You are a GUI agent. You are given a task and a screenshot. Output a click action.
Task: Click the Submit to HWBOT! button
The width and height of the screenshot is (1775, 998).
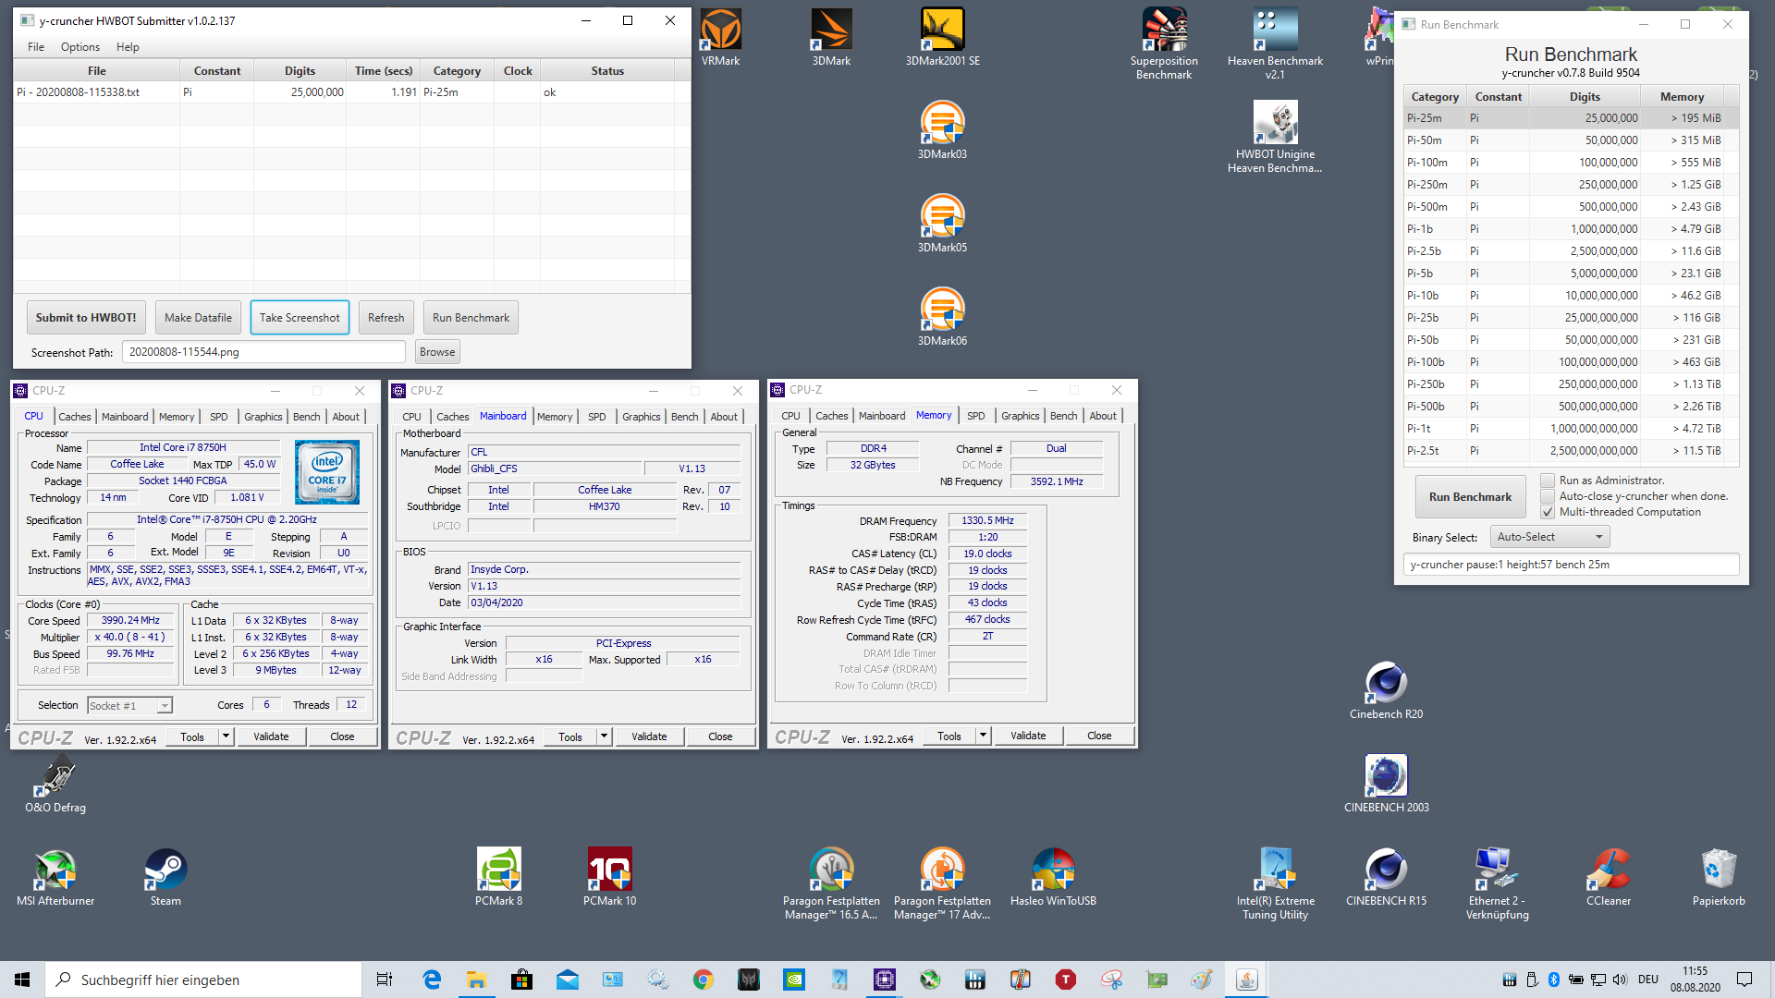click(86, 318)
